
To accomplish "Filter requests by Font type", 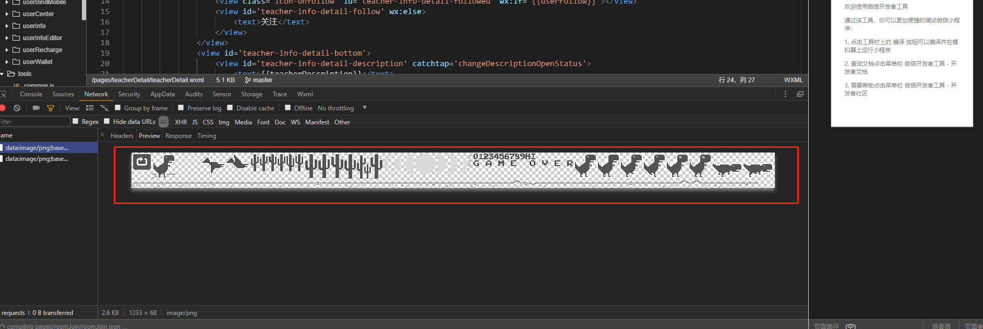I will coord(263,122).
